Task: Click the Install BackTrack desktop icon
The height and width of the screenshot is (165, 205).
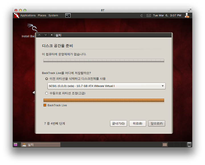Action: tap(30, 31)
